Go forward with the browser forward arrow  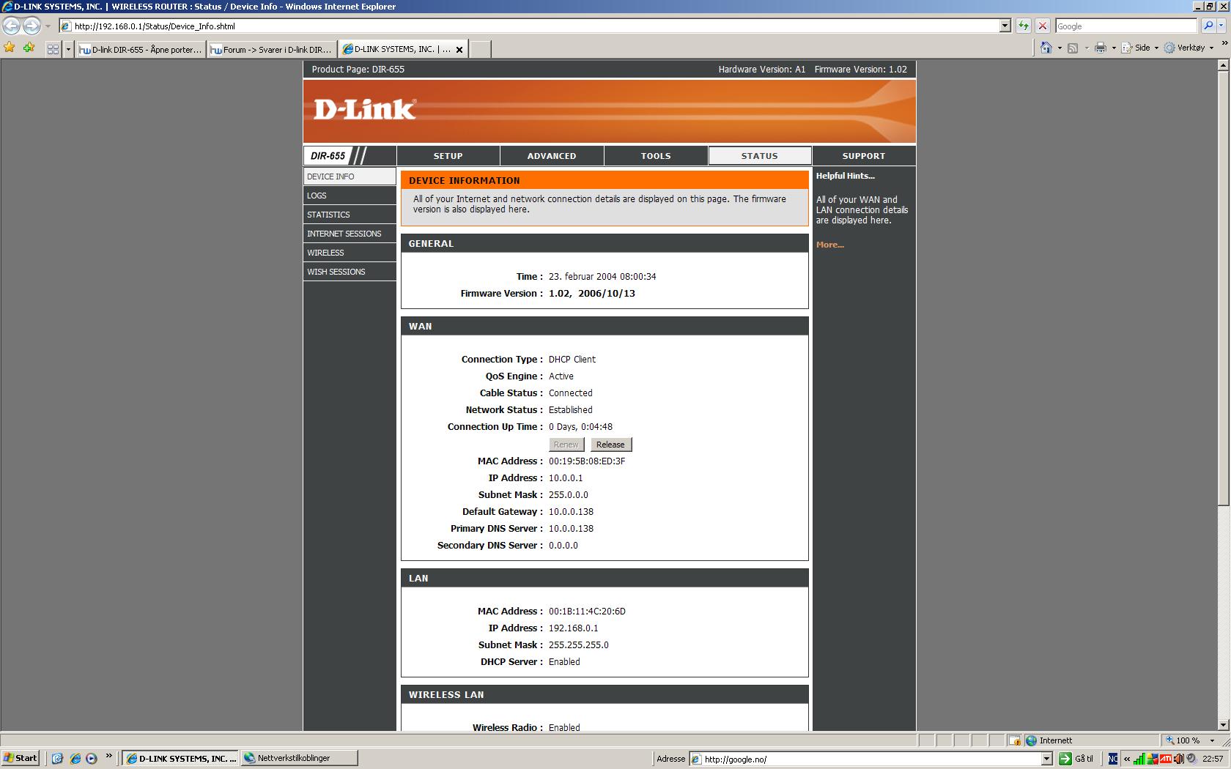[32, 26]
